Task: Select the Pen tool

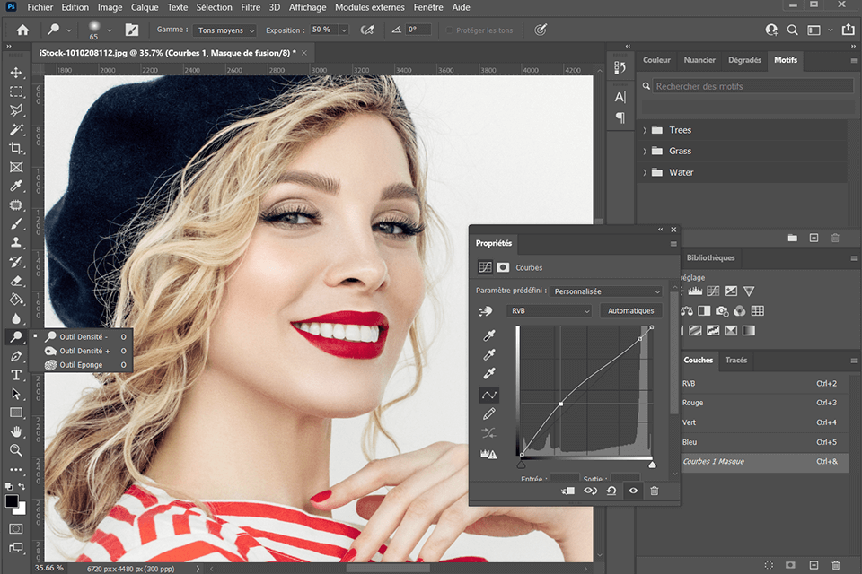Action: click(x=16, y=356)
